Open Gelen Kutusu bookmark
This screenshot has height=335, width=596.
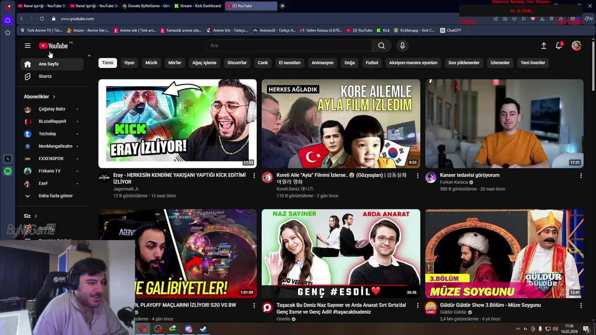point(320,30)
